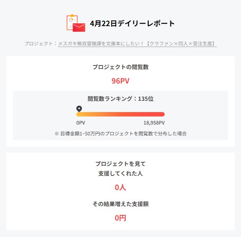The height and width of the screenshot is (237, 241).
Task: Click the 96PV view count
Action: click(x=120, y=81)
